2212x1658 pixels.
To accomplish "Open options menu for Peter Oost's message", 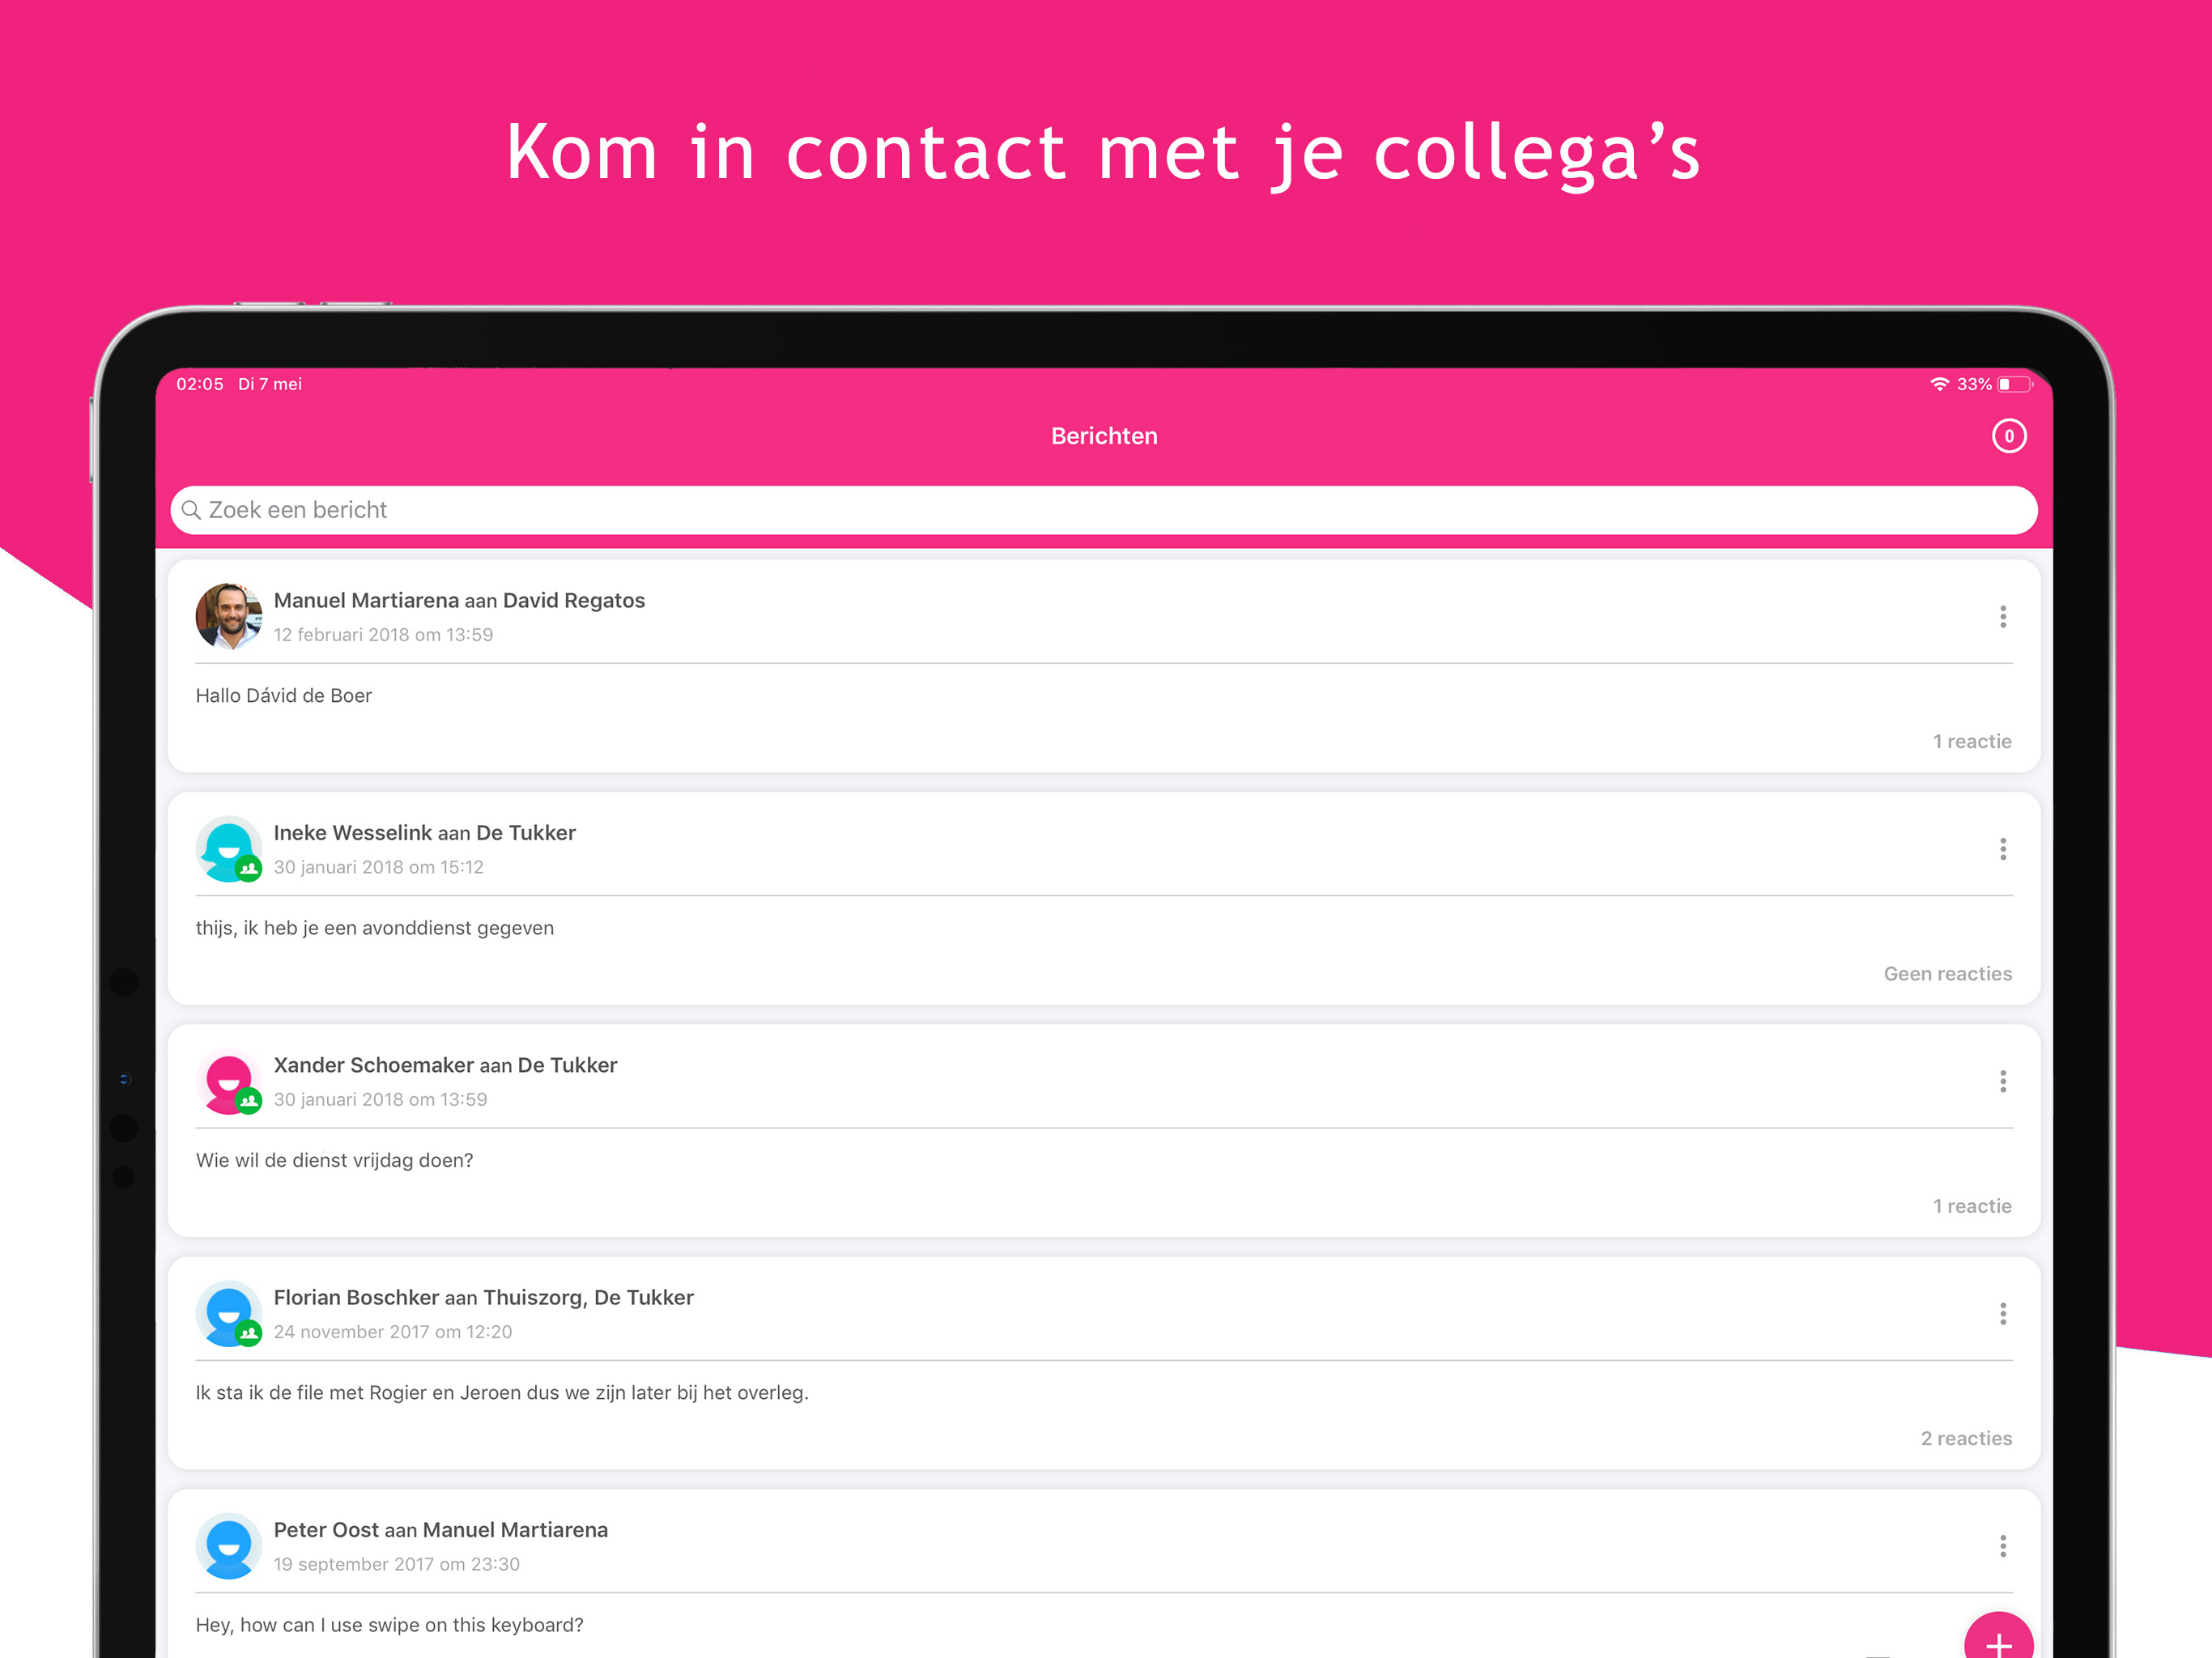I will tap(2002, 1546).
